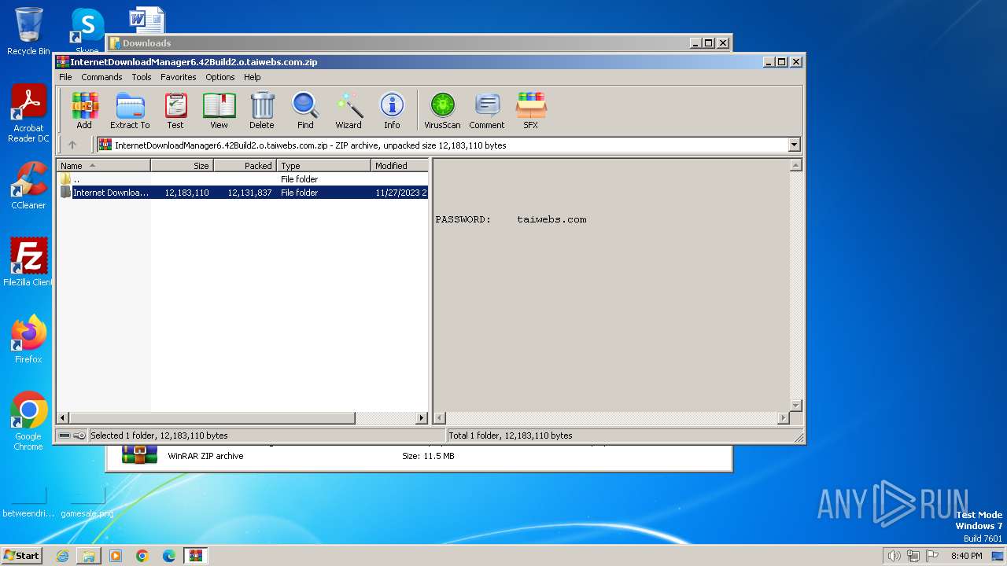
Task: Sort by Name column header
Action: pos(103,165)
